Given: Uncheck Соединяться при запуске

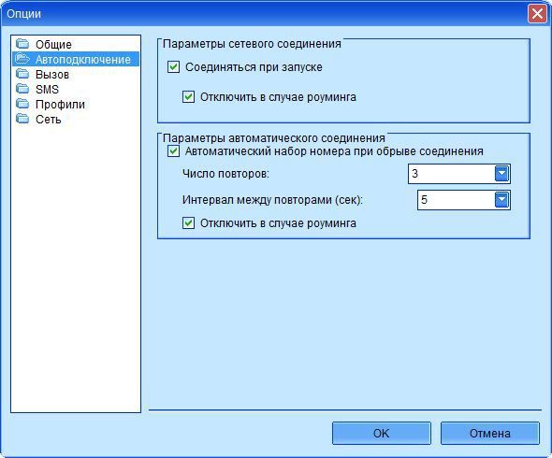Looking at the screenshot, I should coord(173,67).
